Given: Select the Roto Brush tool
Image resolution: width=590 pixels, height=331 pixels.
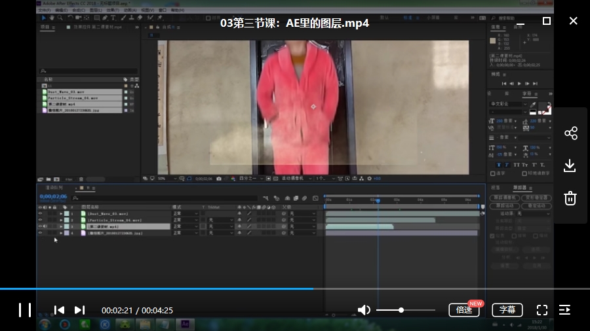Looking at the screenshot, I should (x=150, y=18).
